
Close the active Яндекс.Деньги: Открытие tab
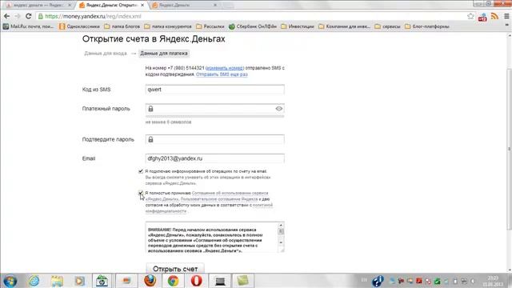142,6
